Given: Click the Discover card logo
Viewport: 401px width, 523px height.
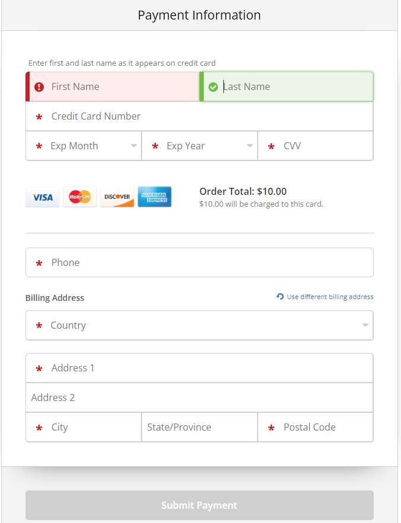Looking at the screenshot, I should (x=117, y=197).
